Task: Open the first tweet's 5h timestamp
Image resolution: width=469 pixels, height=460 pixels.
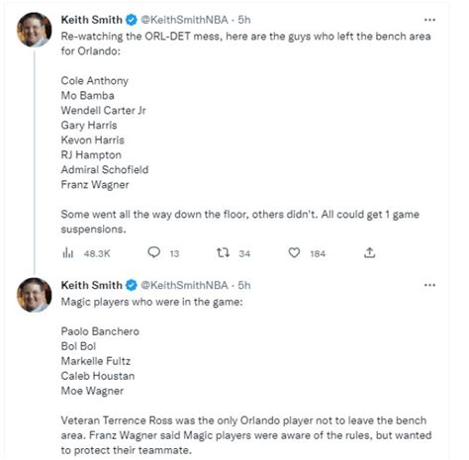Action: tap(244, 20)
